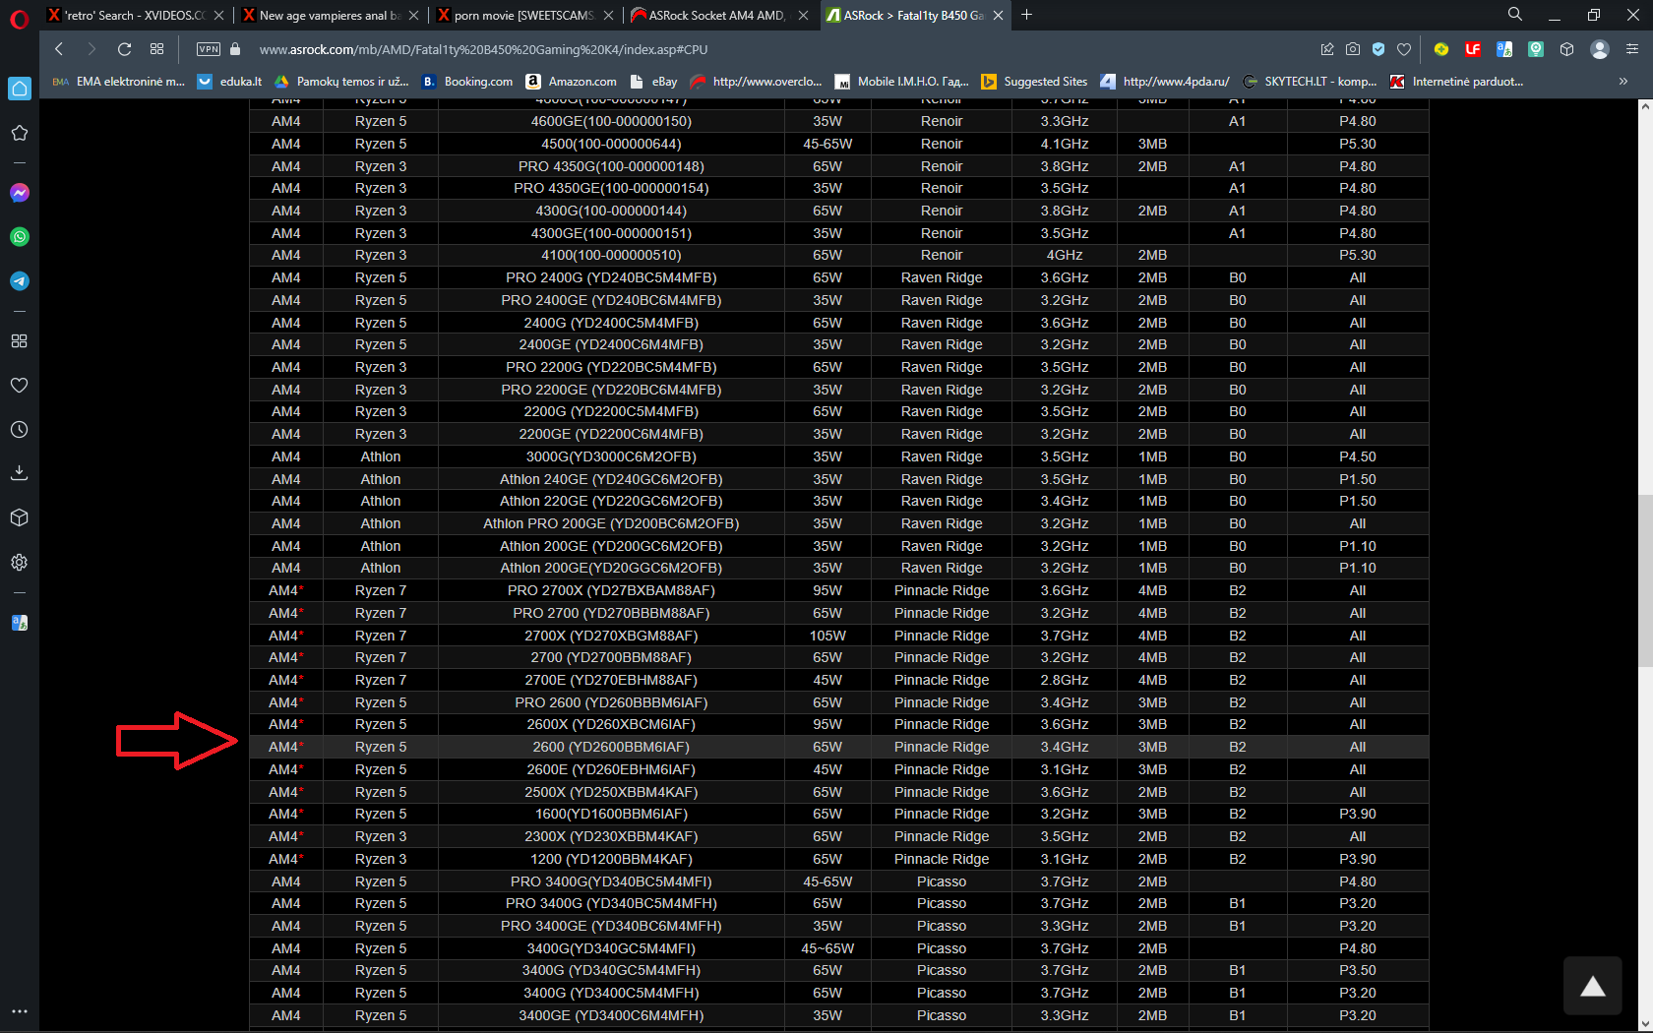Click the page vertical scrollbar thumb
The height and width of the screenshot is (1033, 1653).
(x=1645, y=580)
